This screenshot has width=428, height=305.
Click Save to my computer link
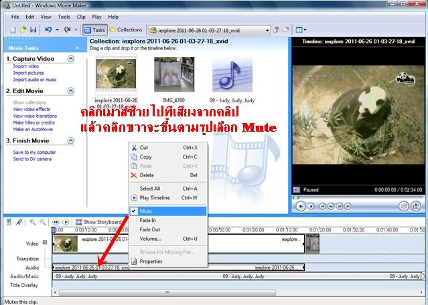click(x=34, y=152)
